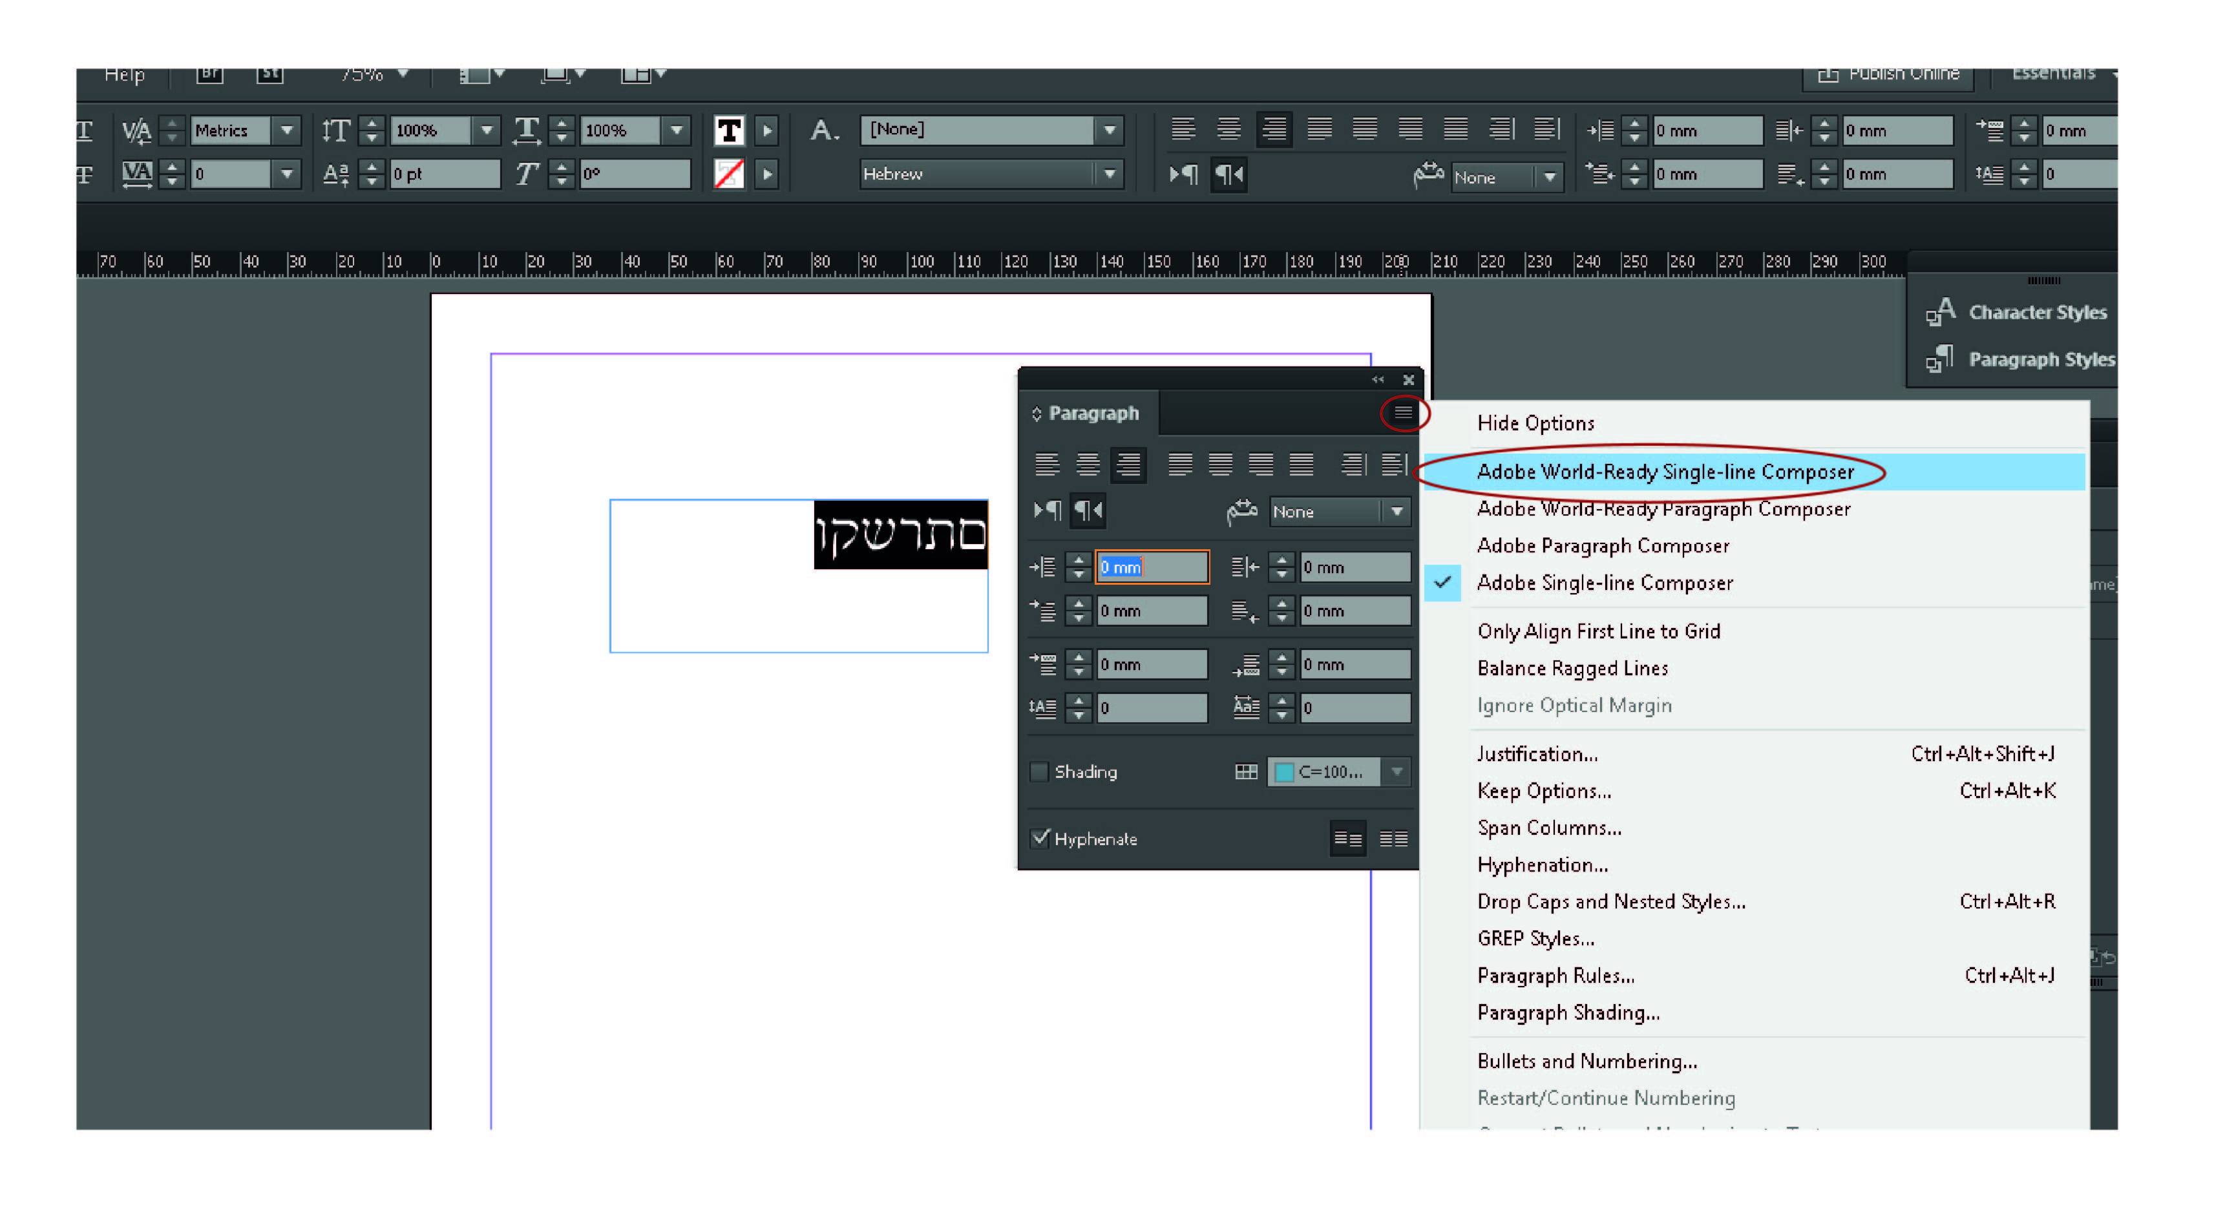Select right-to-left paragraph direction in panel
Image resolution: width=2214 pixels, height=1216 pixels.
(1087, 511)
